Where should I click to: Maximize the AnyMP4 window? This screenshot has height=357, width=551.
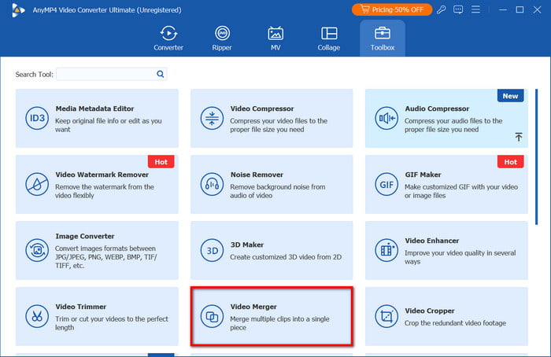(x=520, y=9)
